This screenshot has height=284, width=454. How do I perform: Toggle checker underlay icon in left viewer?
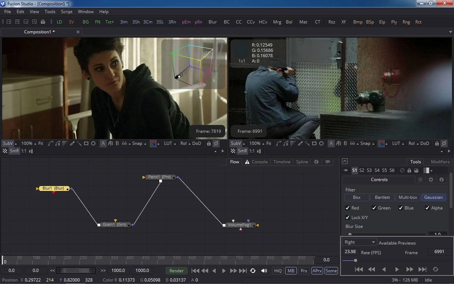[x=5, y=151]
